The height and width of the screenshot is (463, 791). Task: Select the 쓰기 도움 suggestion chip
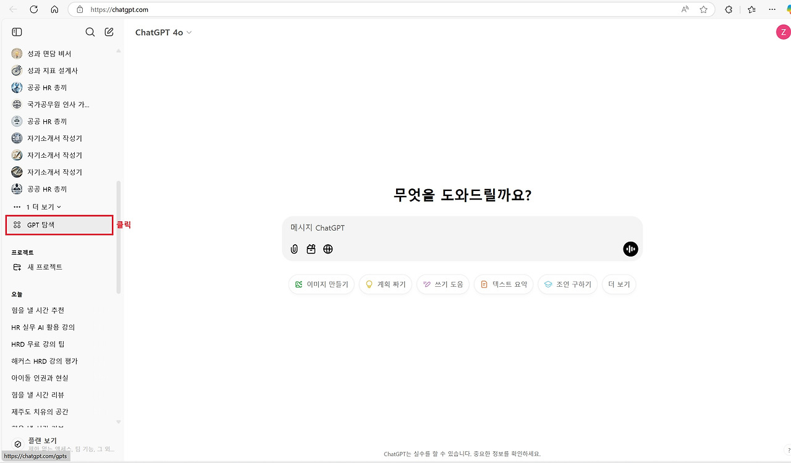pyautogui.click(x=443, y=284)
